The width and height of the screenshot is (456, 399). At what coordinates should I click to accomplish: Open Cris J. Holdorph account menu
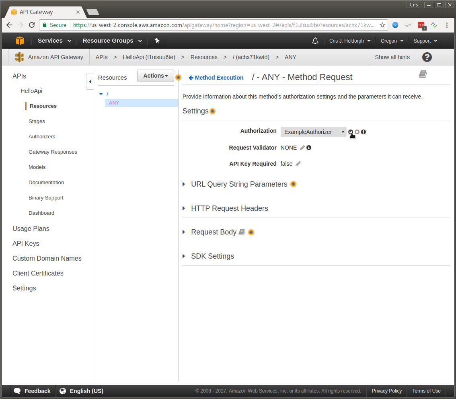point(349,41)
